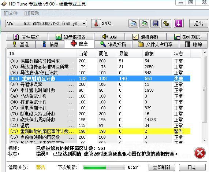Click data value 14133 in row C1
The width and height of the screenshot is (209, 172).
click(150, 120)
